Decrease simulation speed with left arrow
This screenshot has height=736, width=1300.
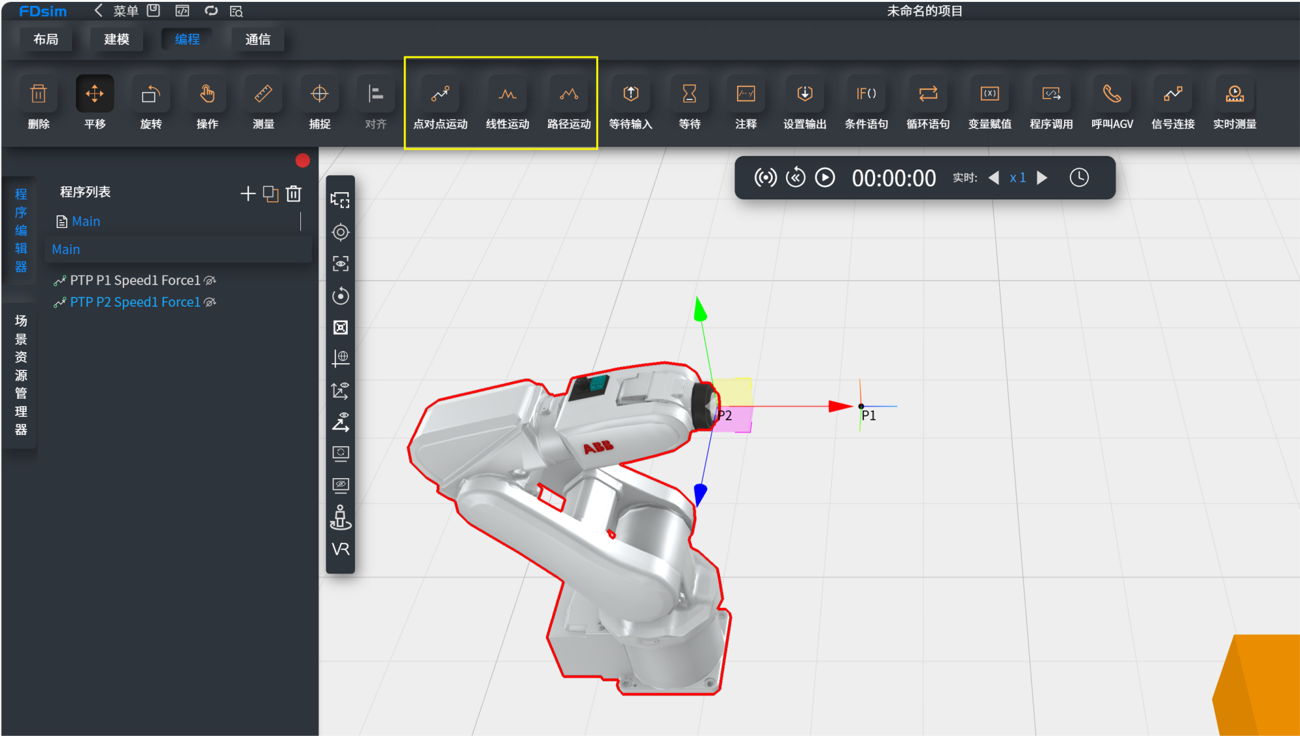[x=994, y=178]
